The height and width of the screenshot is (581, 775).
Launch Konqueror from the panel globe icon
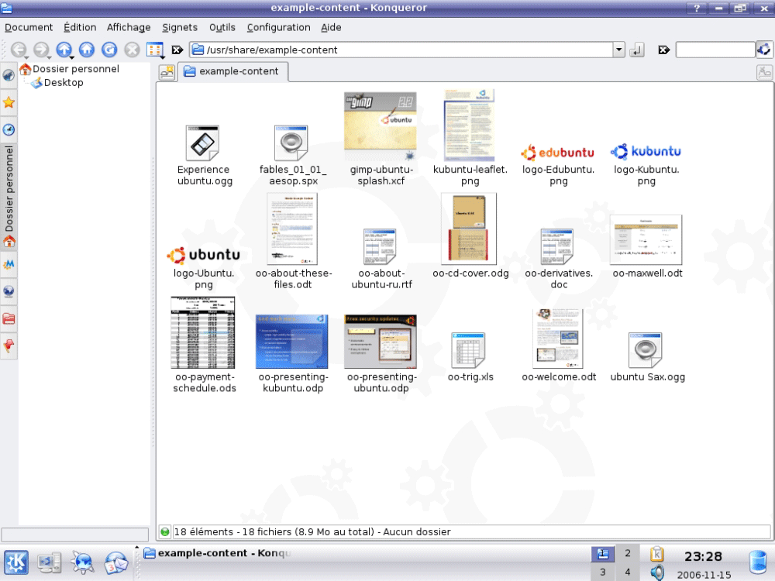click(82, 562)
